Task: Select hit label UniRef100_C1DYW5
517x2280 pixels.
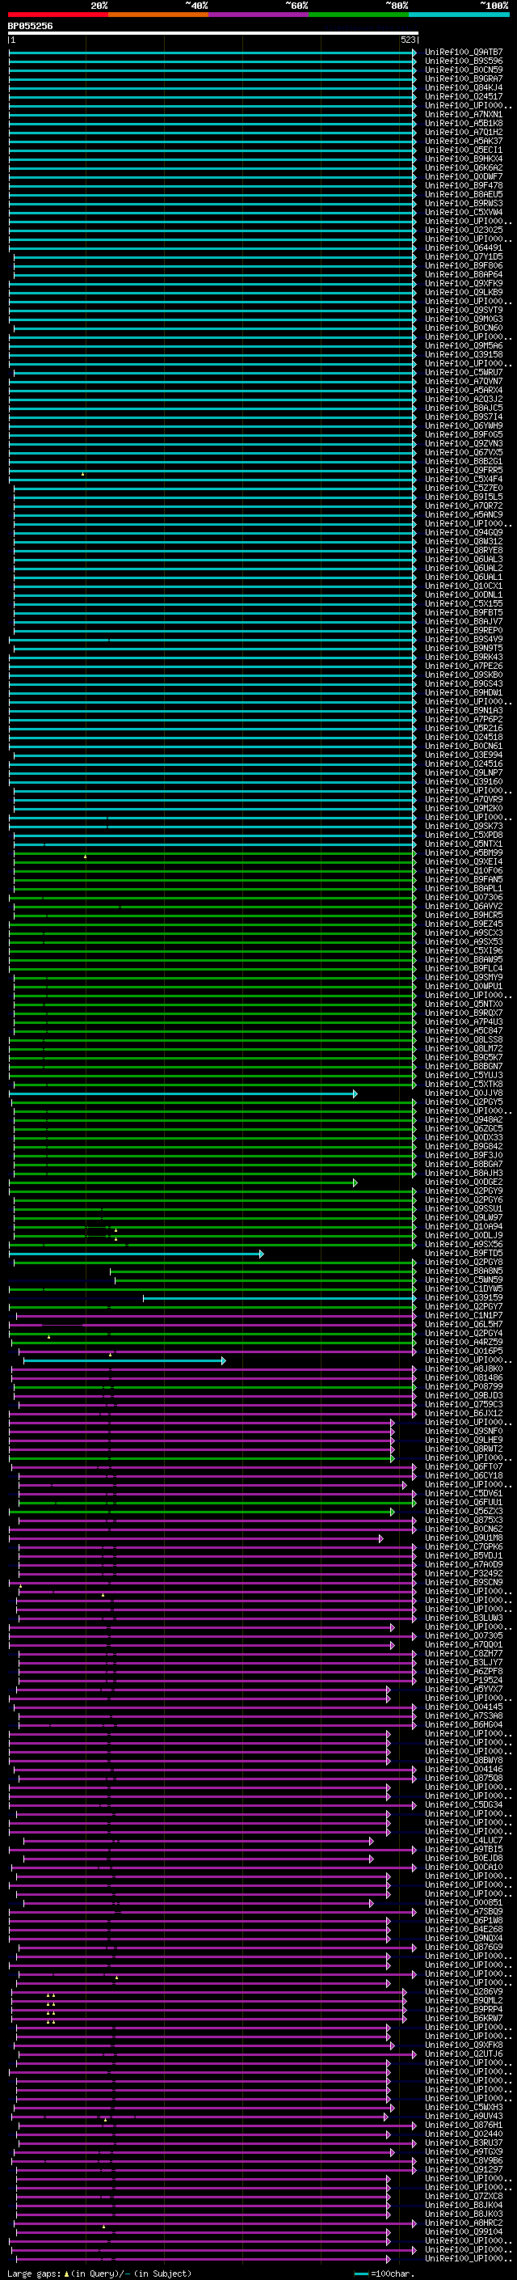Action: 464,1288
